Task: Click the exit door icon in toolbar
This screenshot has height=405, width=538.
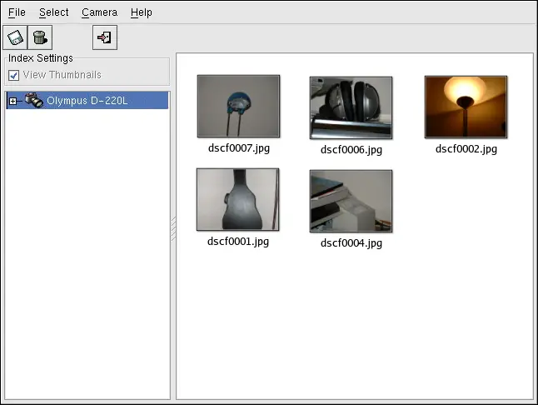Action: (x=105, y=37)
